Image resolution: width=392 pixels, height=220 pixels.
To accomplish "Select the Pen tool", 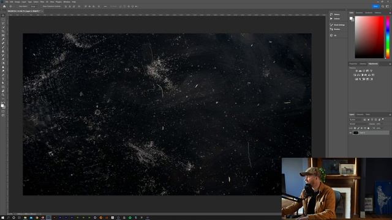I will click(x=3, y=75).
